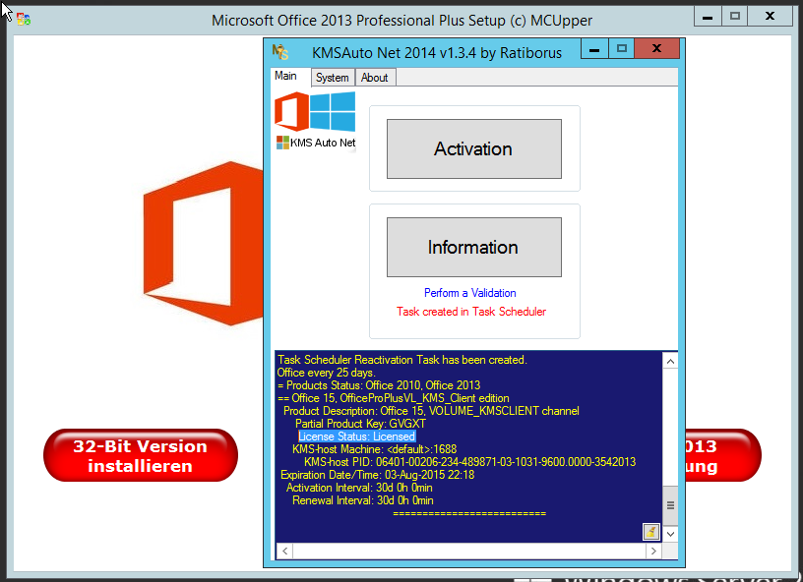
Task: Click the Office logo in KMSAuto
Action: click(x=291, y=111)
